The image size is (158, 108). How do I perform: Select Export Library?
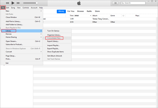[57, 41]
